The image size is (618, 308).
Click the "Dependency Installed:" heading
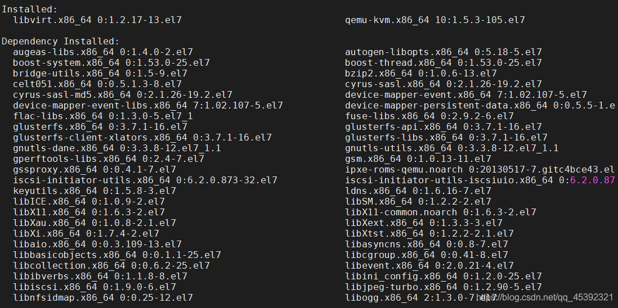coord(60,41)
